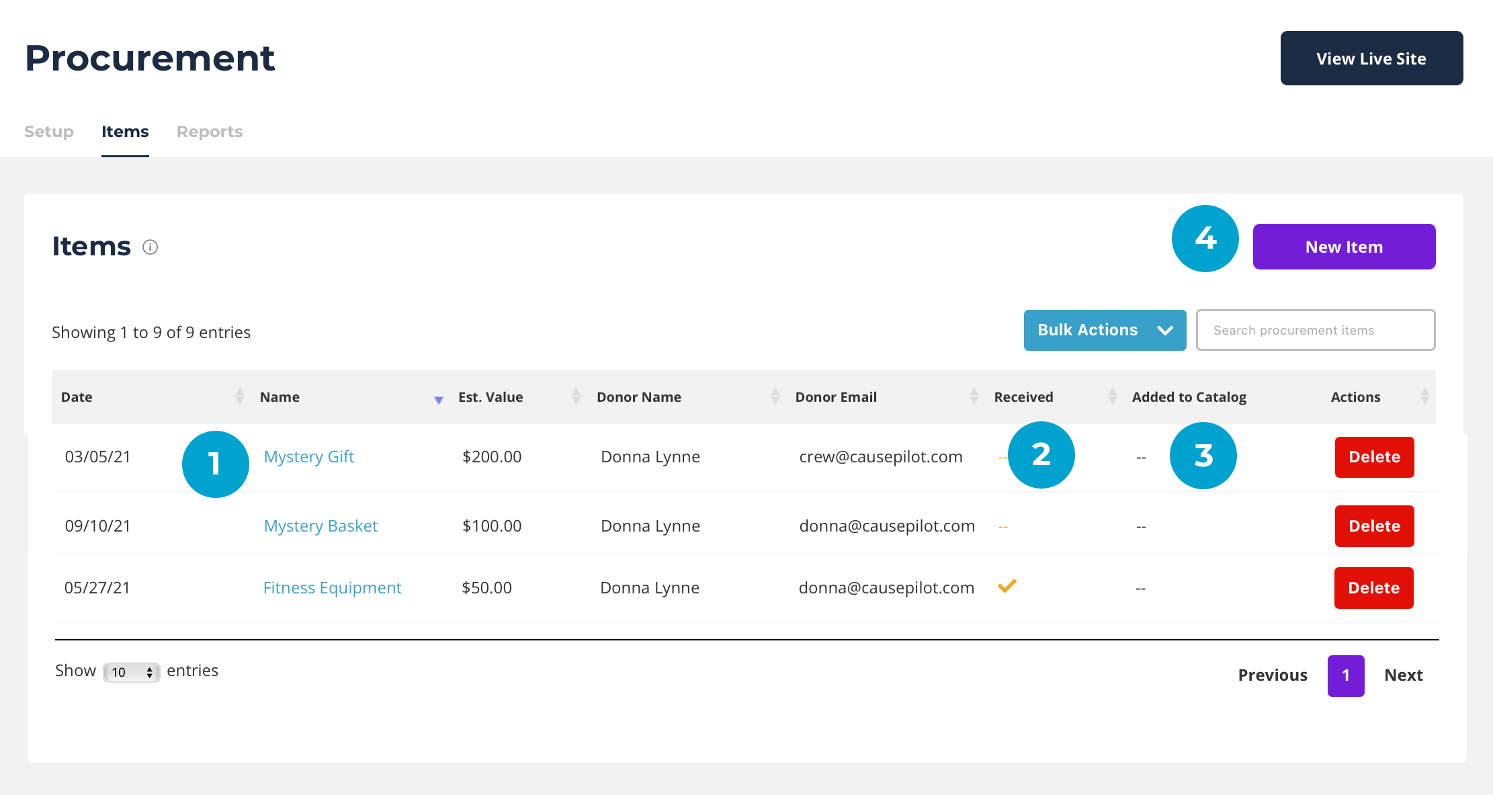
Task: Switch to the Reports tab
Action: [210, 132]
